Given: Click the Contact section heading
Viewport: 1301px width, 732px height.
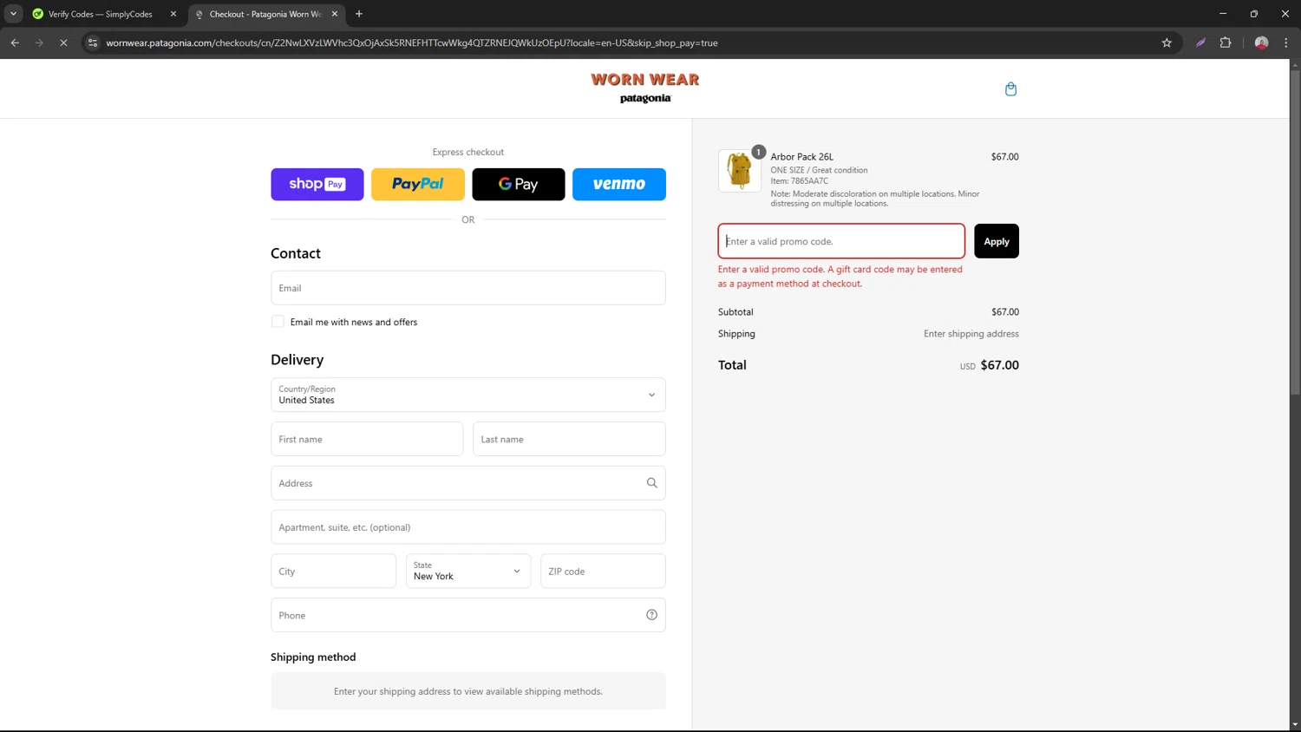Looking at the screenshot, I should point(296,253).
